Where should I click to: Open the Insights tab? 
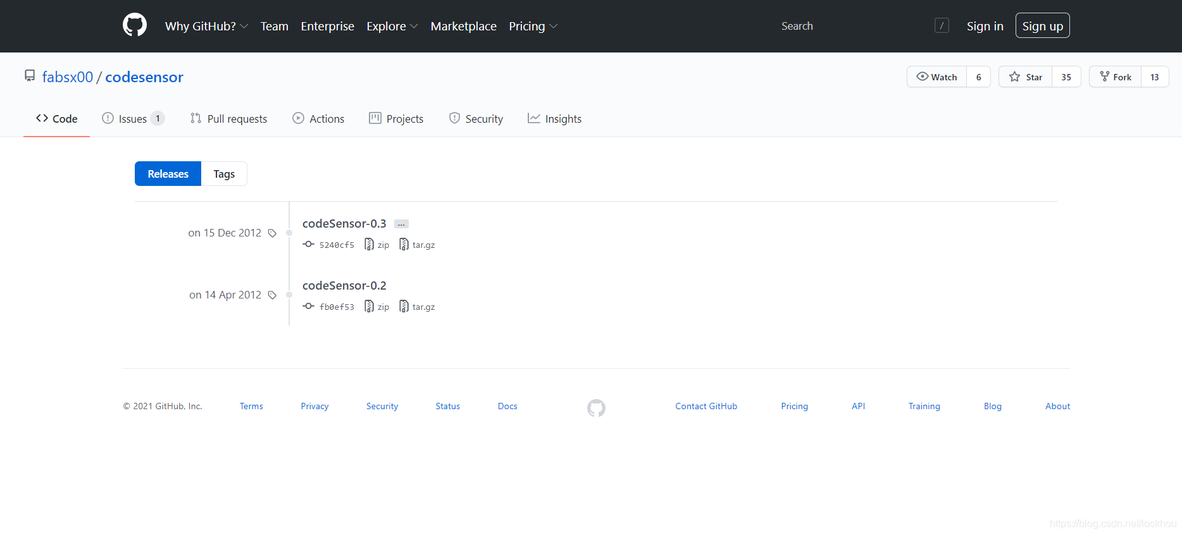(x=554, y=118)
